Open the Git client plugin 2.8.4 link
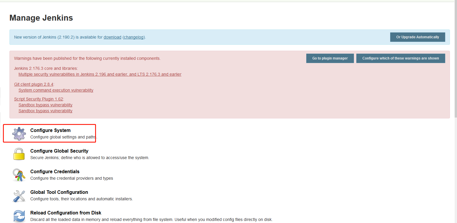The image size is (457, 223). [x=34, y=84]
